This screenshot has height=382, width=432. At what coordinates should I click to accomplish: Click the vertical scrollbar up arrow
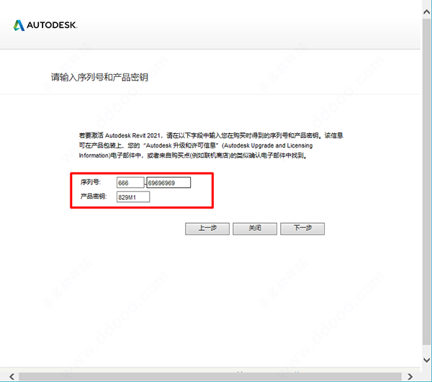tap(427, 12)
